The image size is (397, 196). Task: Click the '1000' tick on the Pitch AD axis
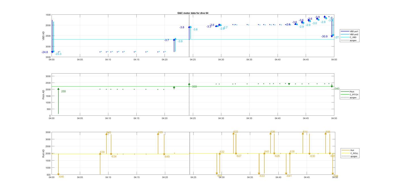coord(48,103)
